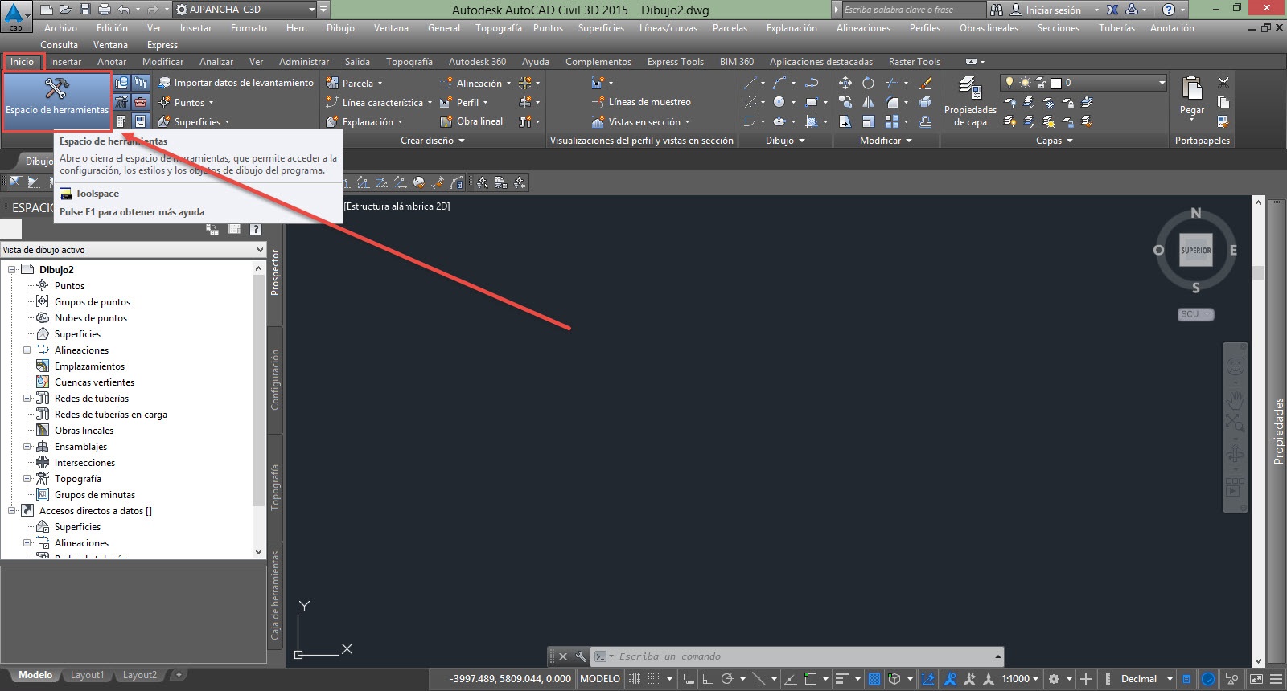Click the Autodesk Exchange X icon
Viewport: 1287px width, 691px height.
click(x=1112, y=10)
